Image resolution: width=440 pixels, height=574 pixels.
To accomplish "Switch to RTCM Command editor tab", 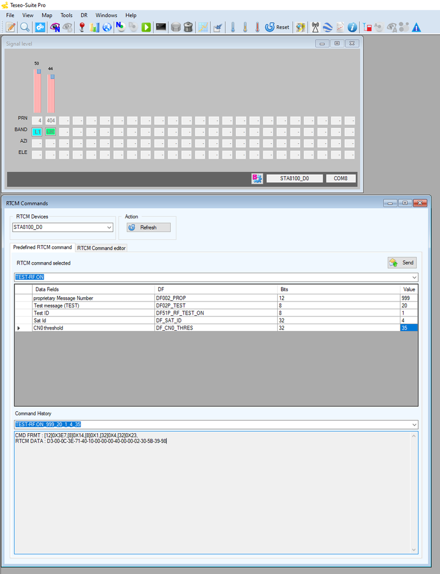I will (101, 248).
